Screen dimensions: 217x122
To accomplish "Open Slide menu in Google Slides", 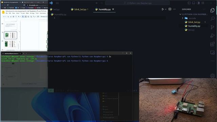I will click(27, 13).
